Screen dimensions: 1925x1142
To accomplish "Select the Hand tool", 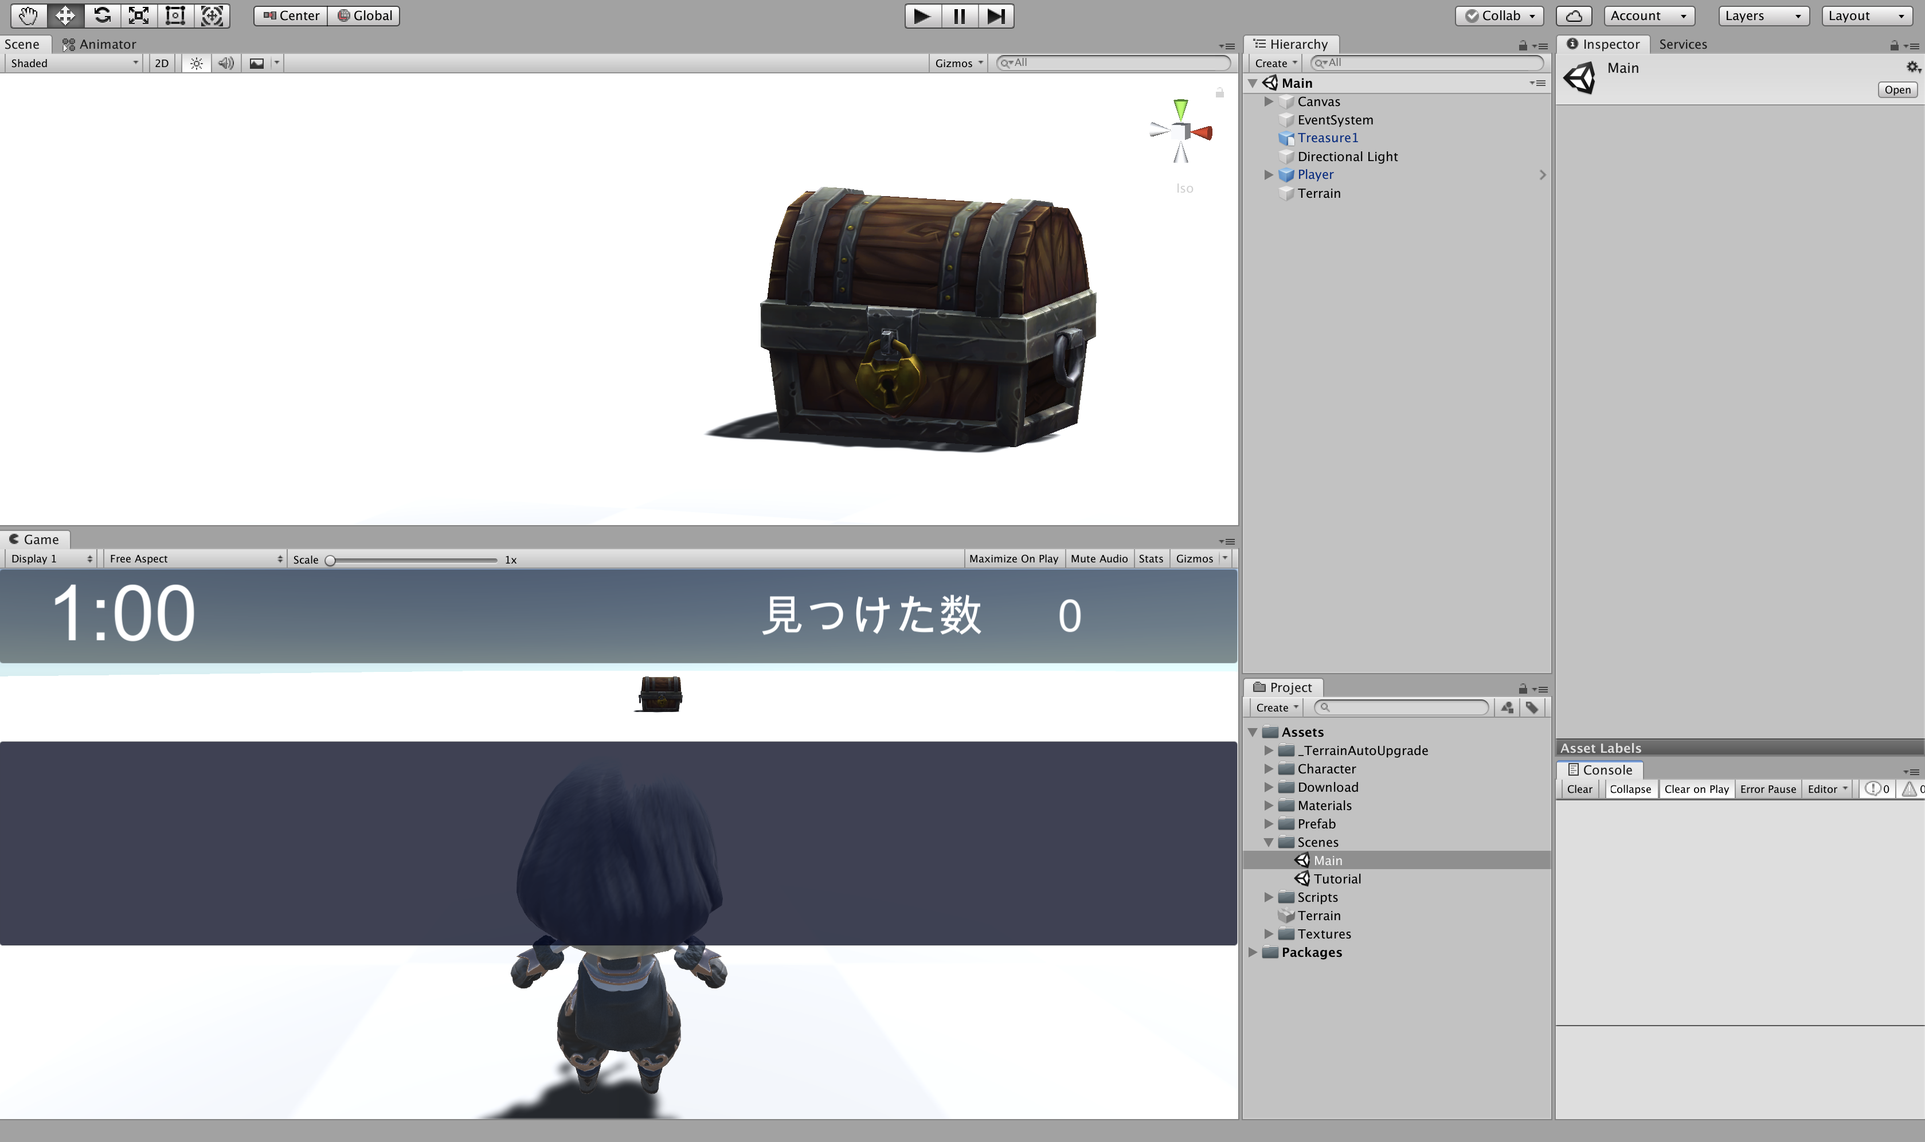I will coord(29,15).
